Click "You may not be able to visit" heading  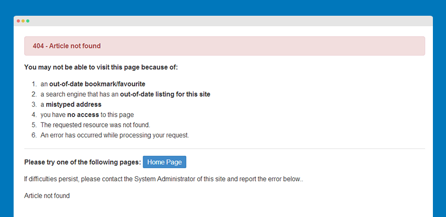(101, 68)
